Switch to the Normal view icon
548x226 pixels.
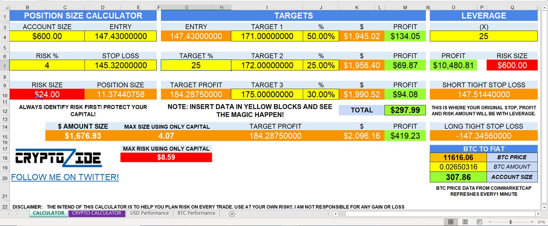pos(451,221)
